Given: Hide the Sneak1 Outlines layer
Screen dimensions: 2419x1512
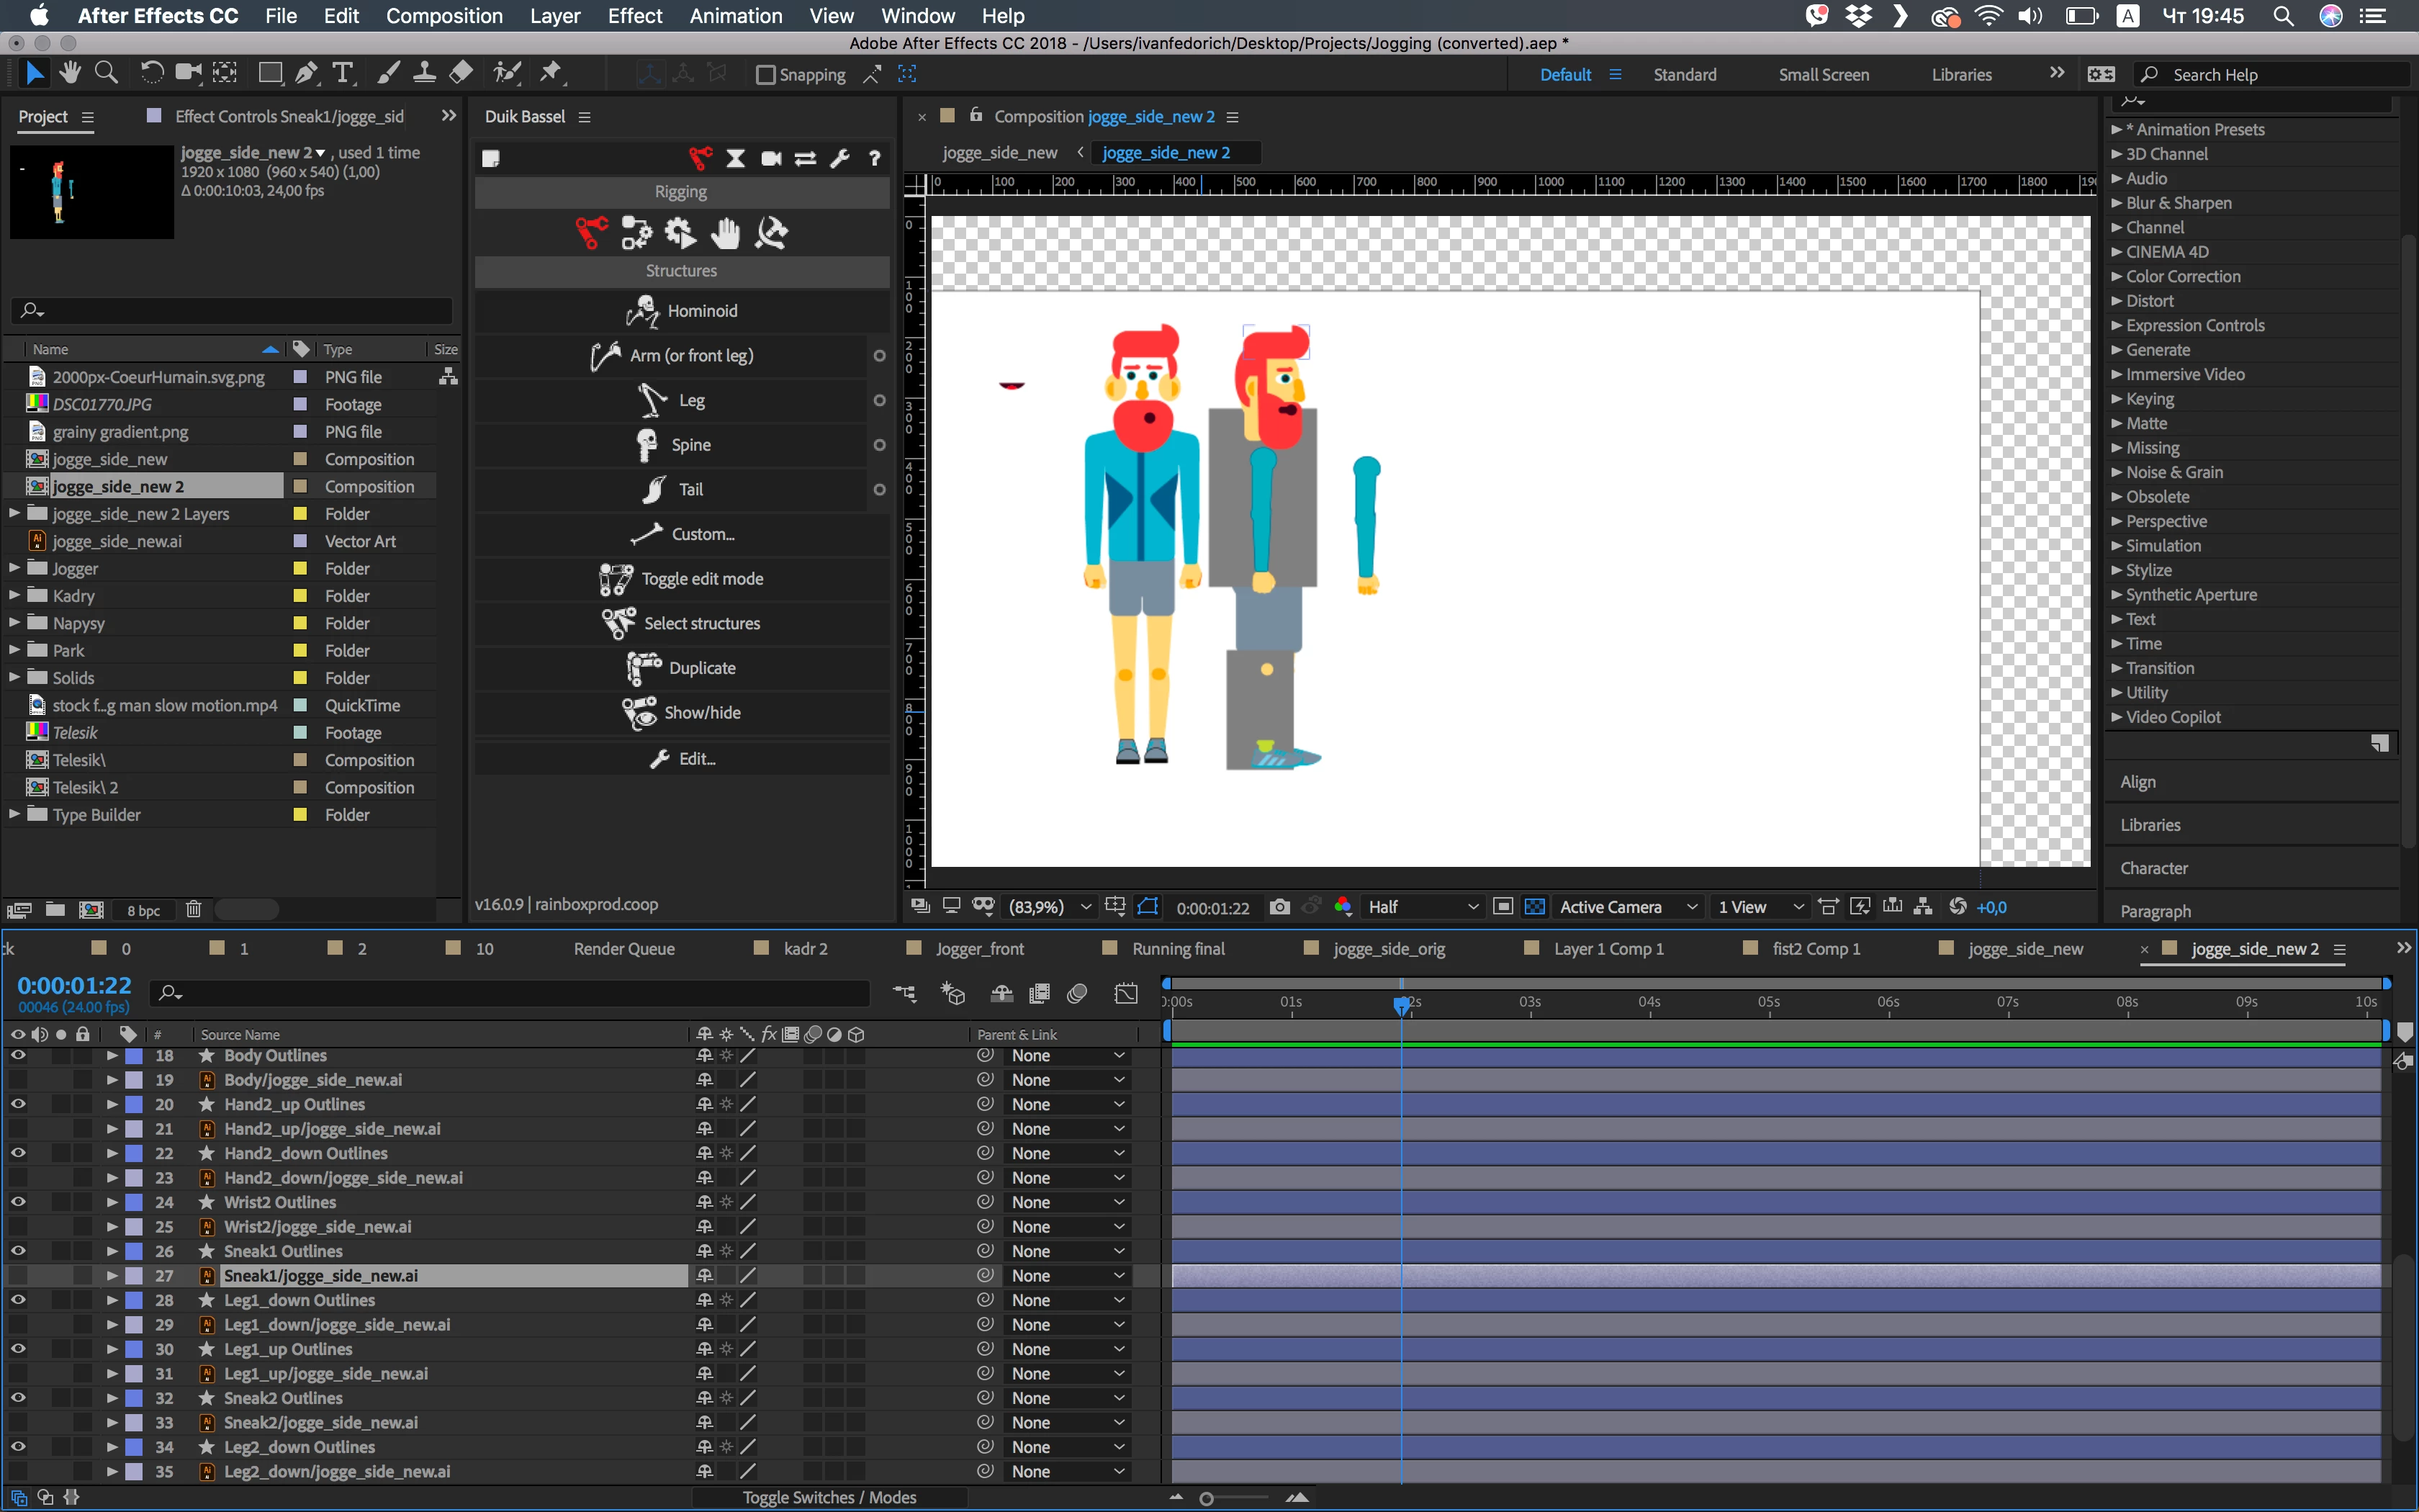Looking at the screenshot, I should [x=18, y=1251].
